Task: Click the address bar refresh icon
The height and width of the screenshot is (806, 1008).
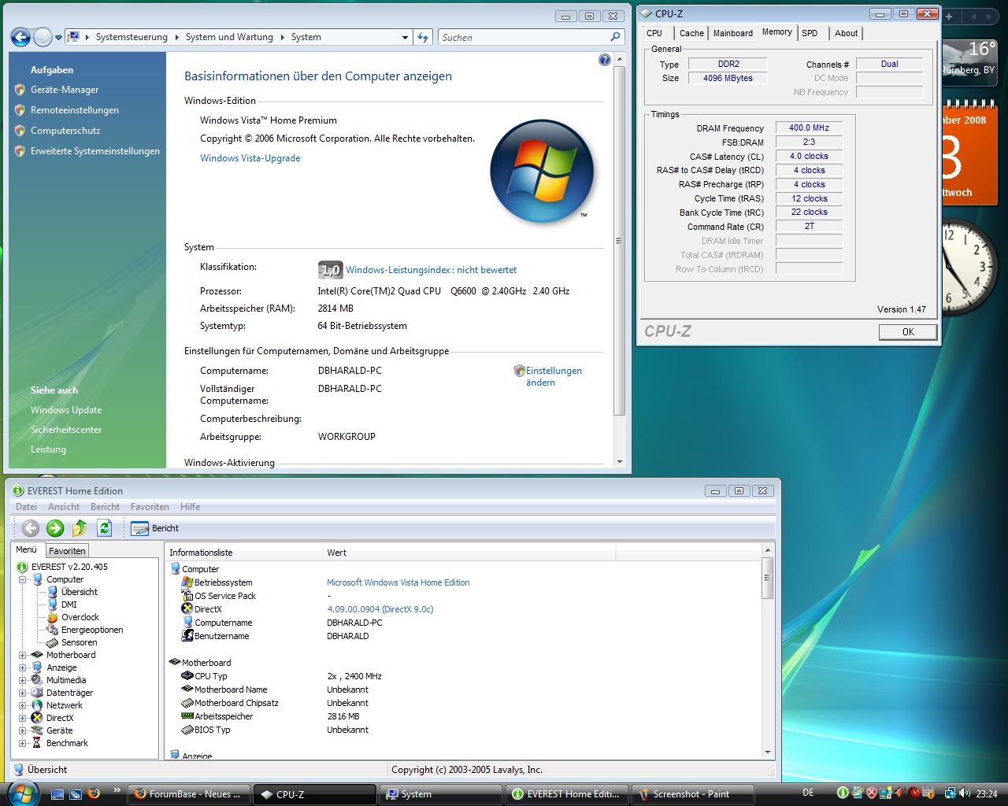Action: (x=423, y=37)
